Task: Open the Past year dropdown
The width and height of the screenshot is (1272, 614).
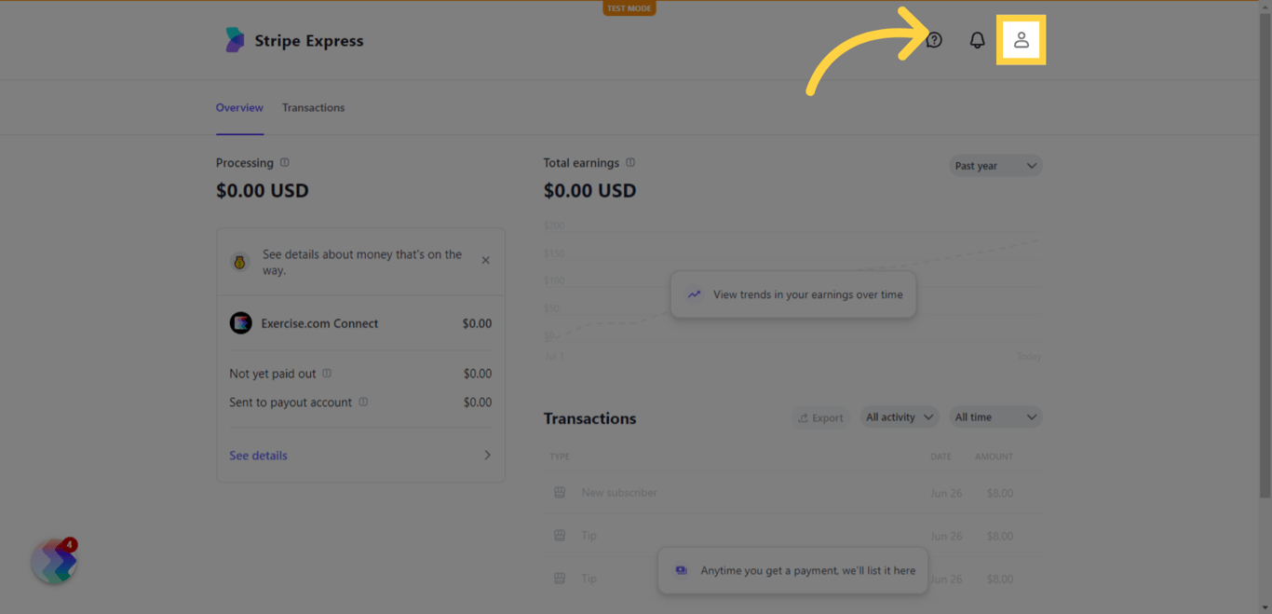Action: 995,165
